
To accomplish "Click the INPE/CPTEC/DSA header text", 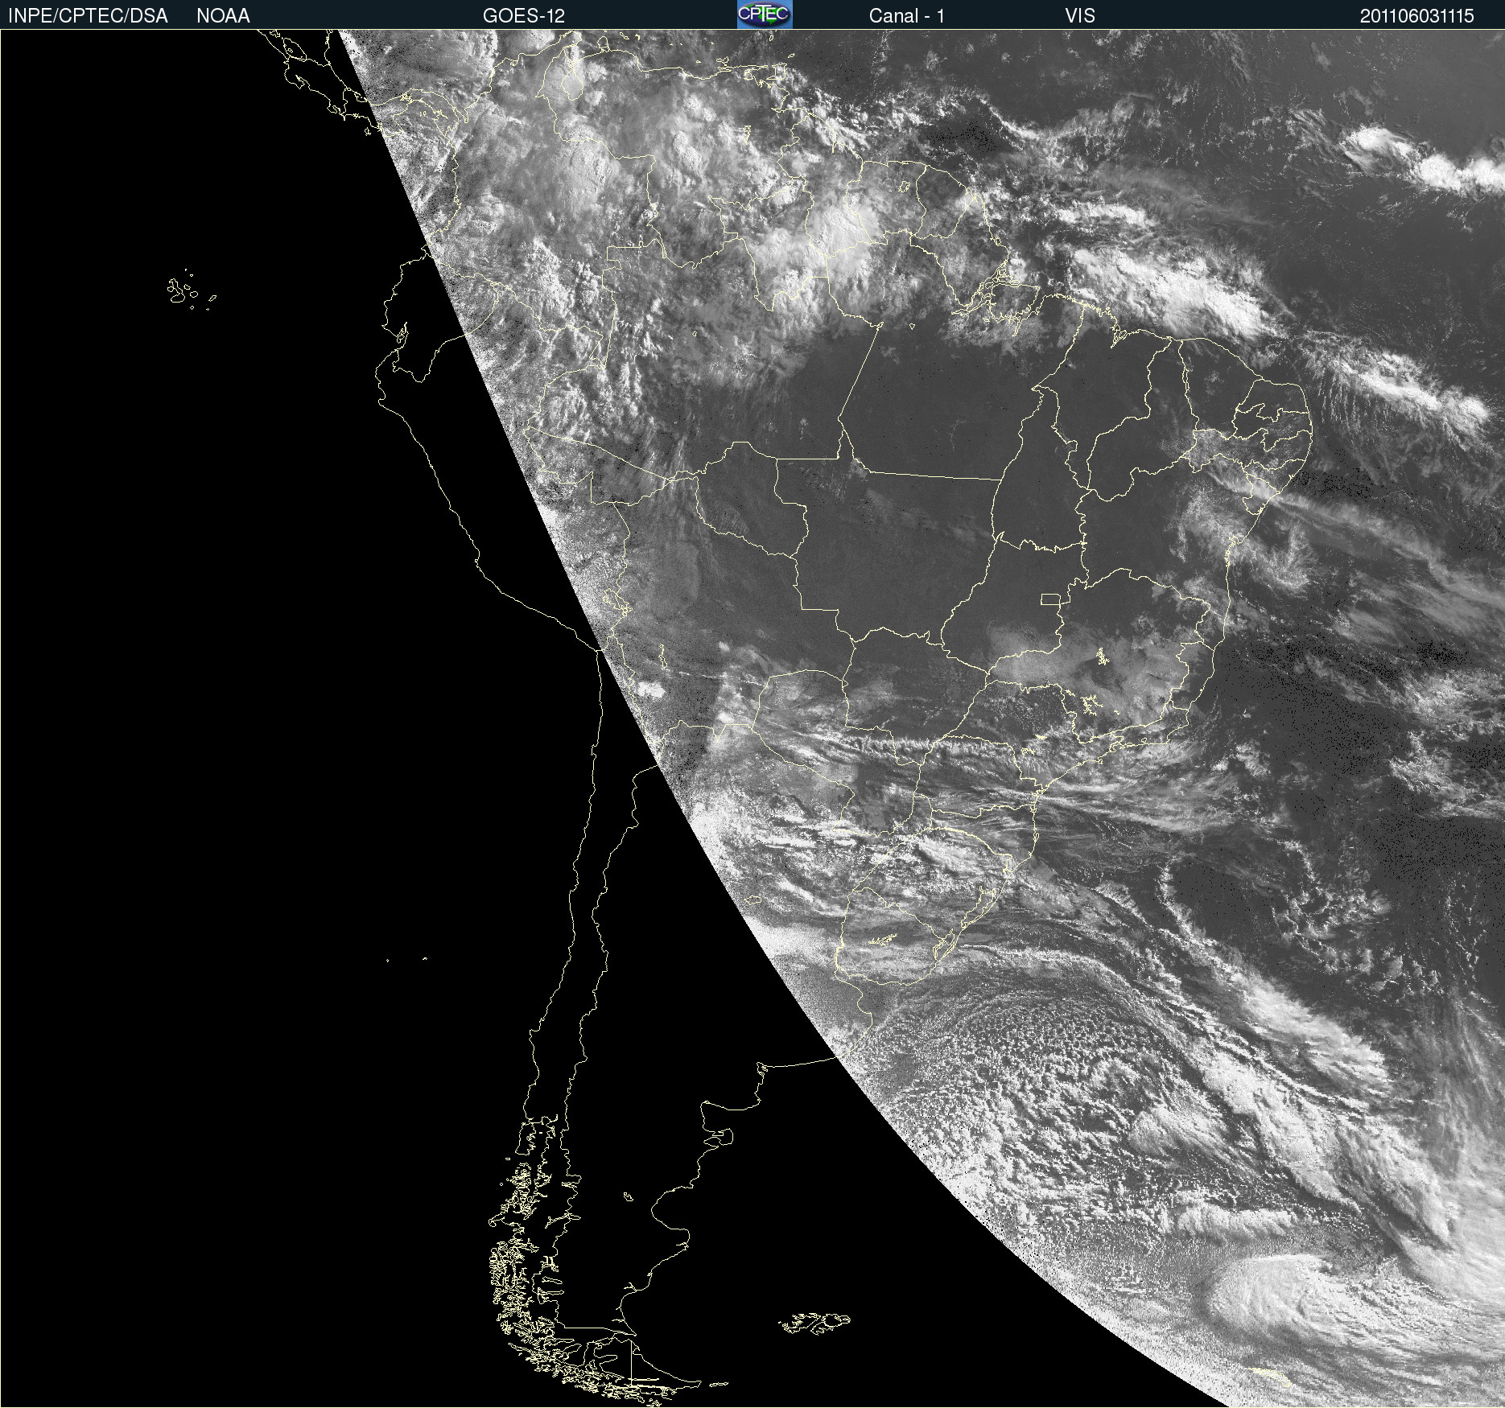I will (x=88, y=16).
